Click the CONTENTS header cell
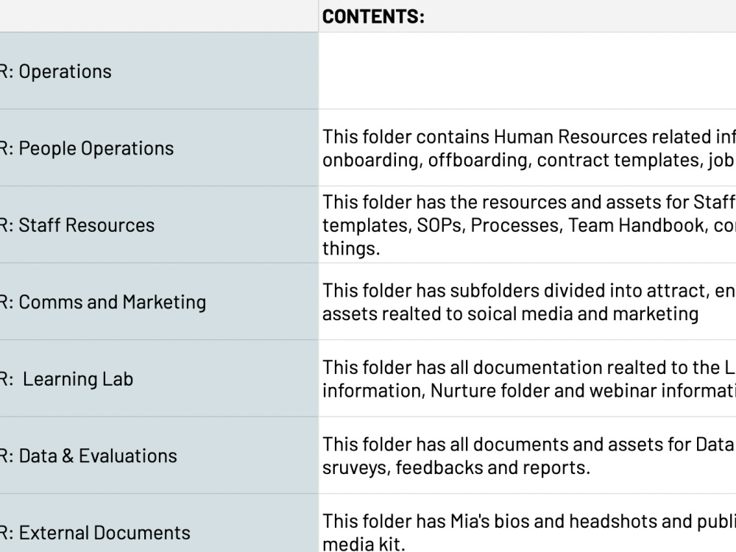This screenshot has width=736, height=552. [527, 16]
